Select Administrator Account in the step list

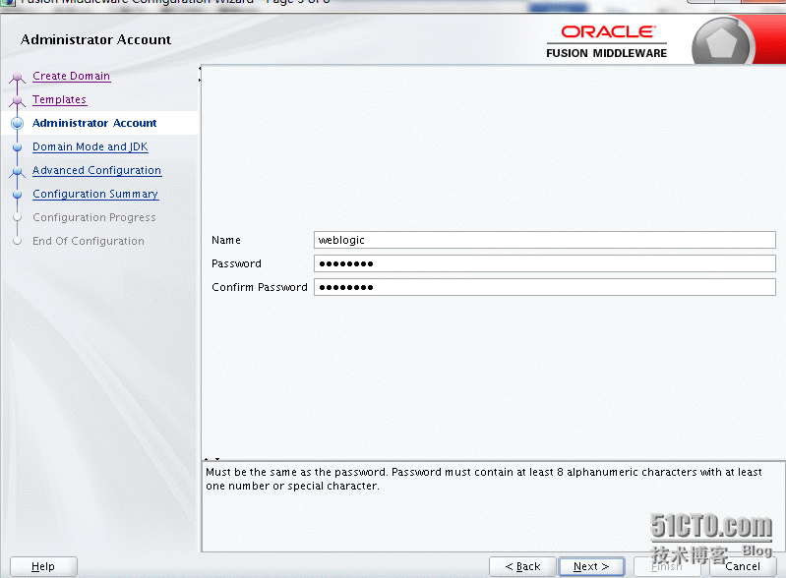point(94,123)
